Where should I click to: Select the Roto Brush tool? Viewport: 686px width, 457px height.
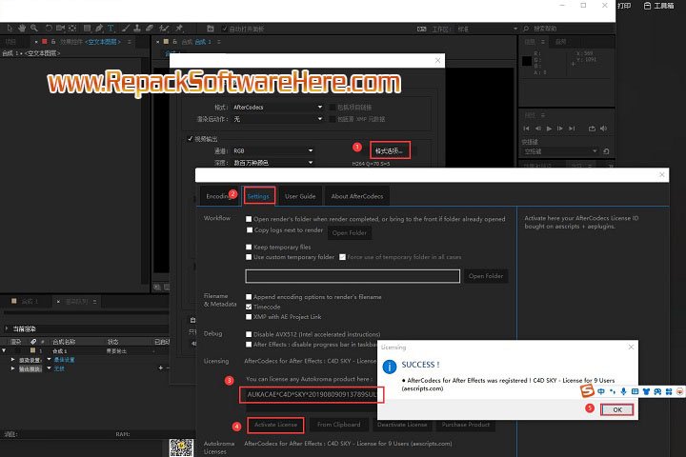click(164, 29)
